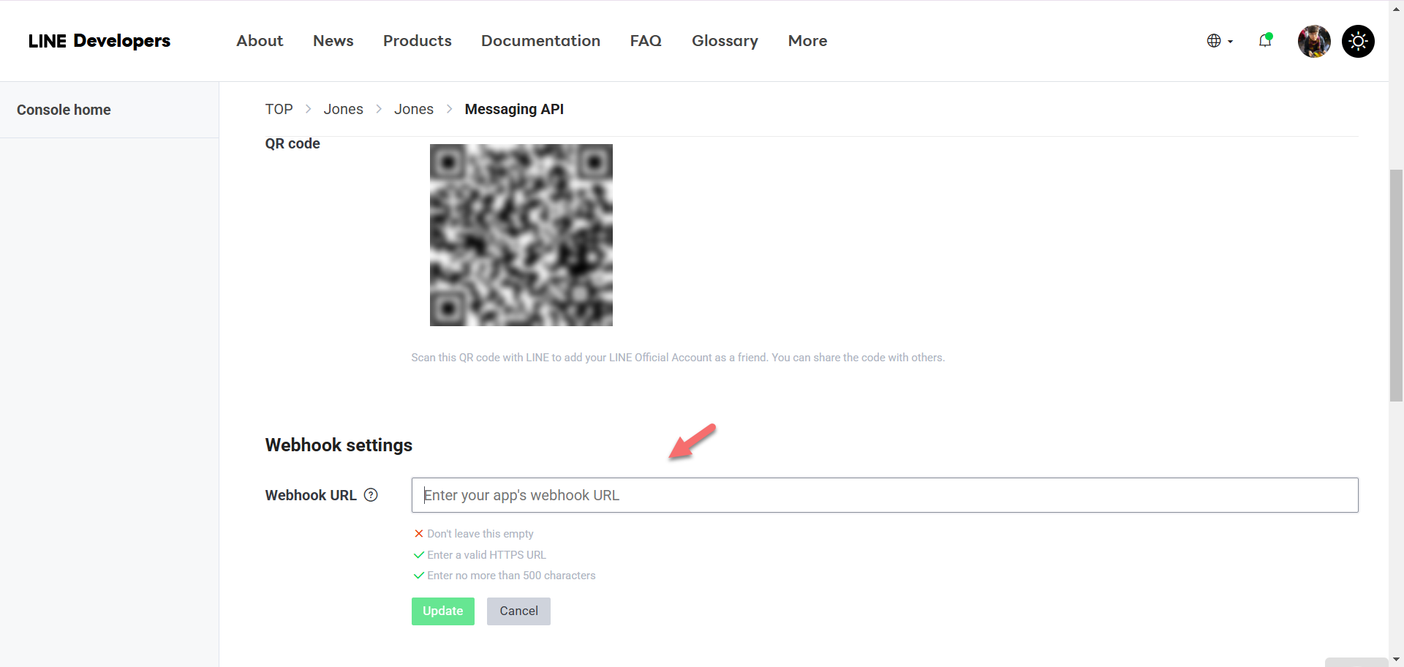Click the profile avatar picture

point(1313,41)
